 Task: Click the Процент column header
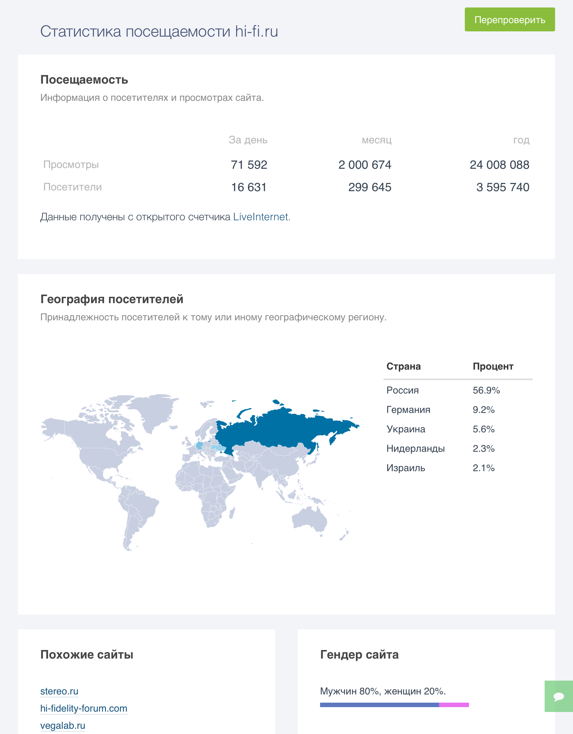pyautogui.click(x=493, y=367)
